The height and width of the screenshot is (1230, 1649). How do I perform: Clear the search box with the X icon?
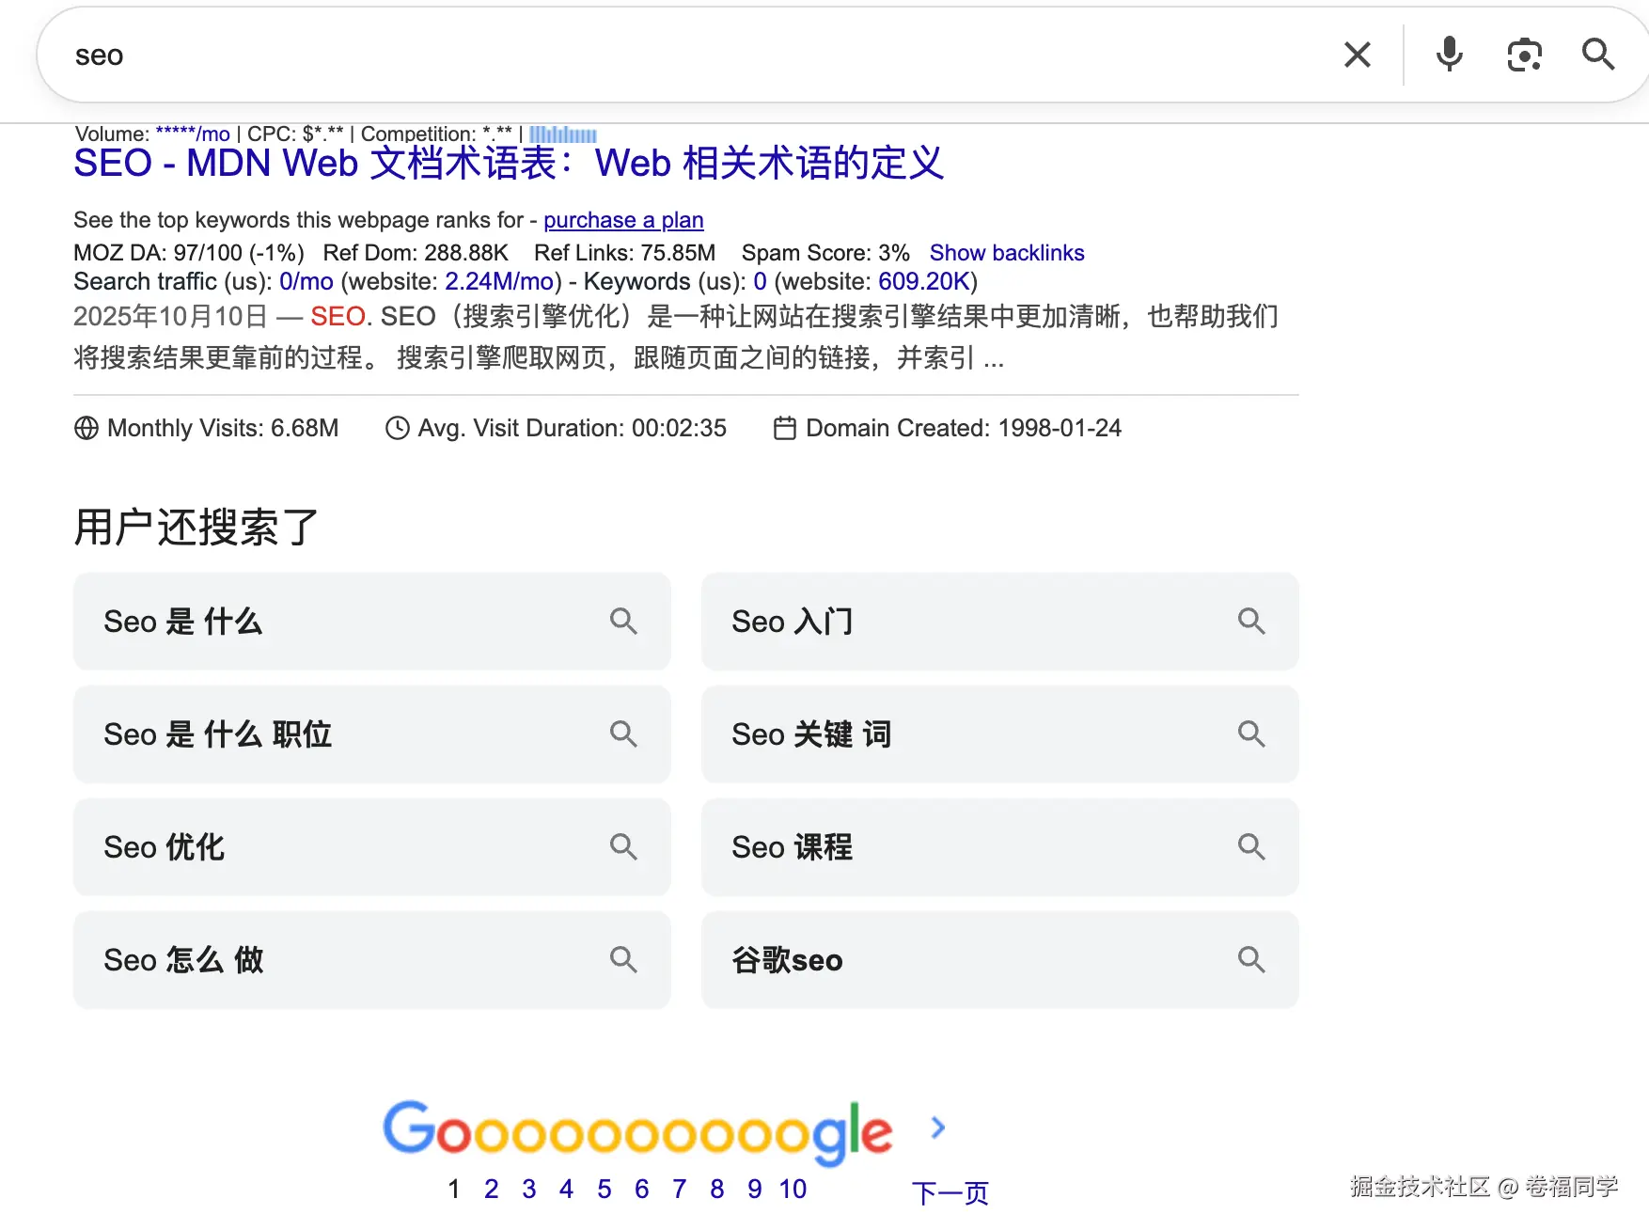coord(1357,55)
